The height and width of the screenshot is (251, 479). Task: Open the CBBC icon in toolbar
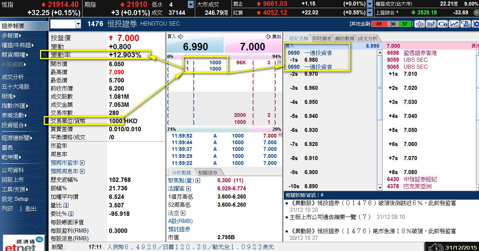(x=465, y=24)
